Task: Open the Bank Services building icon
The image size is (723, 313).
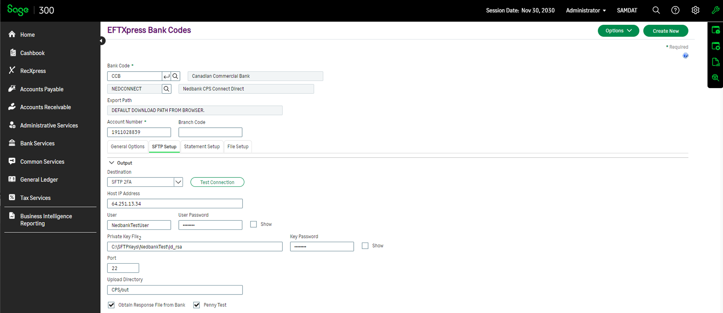Action: tap(12, 143)
